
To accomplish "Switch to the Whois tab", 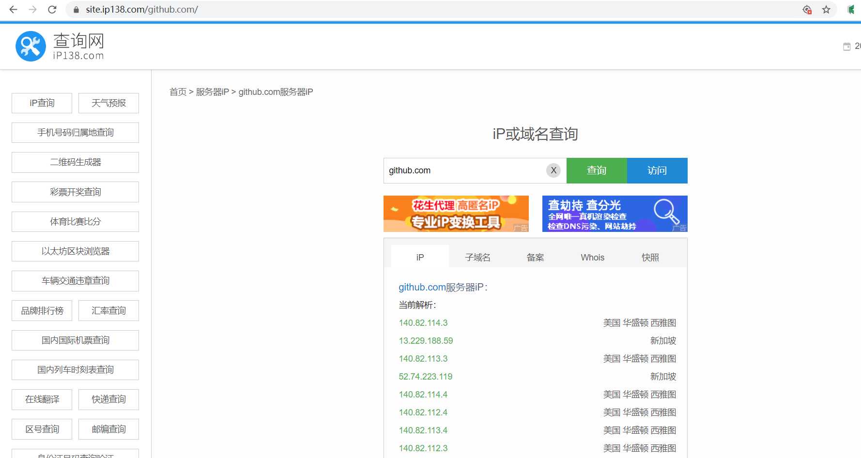I will pyautogui.click(x=593, y=257).
